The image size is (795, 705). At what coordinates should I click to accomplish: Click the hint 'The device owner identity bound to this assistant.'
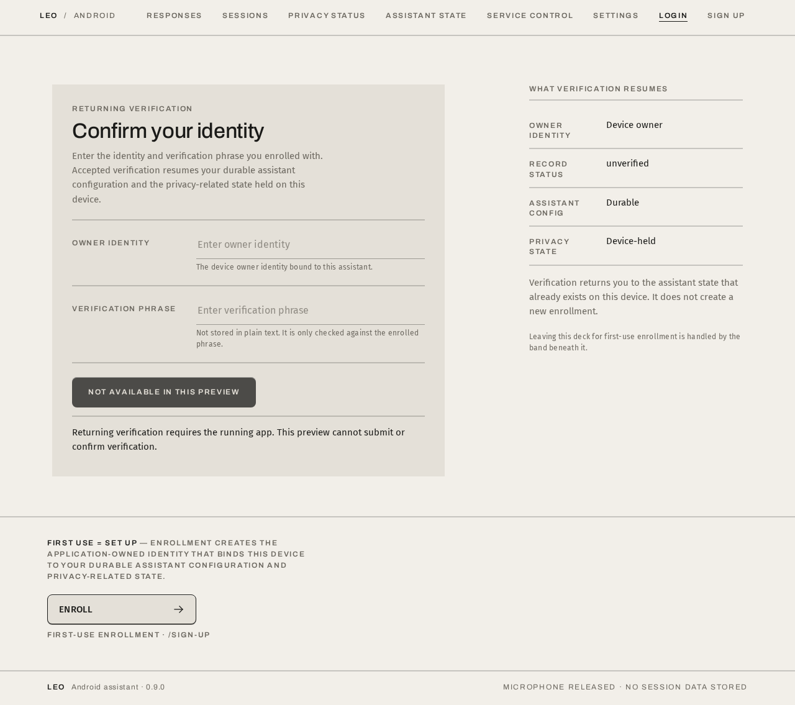click(284, 267)
